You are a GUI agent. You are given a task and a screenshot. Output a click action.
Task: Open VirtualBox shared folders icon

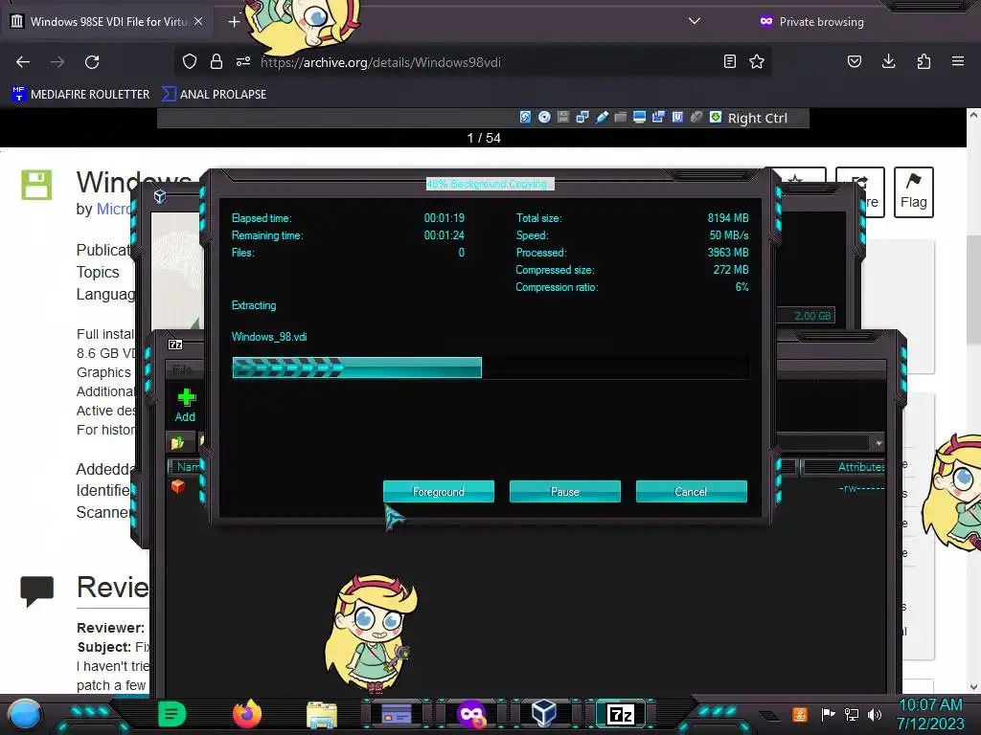(620, 117)
